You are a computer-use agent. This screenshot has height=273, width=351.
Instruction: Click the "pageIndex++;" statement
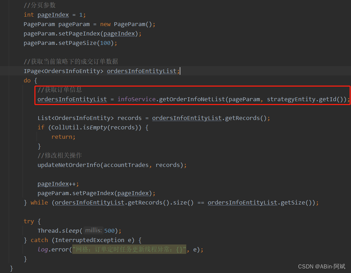coord(58,184)
